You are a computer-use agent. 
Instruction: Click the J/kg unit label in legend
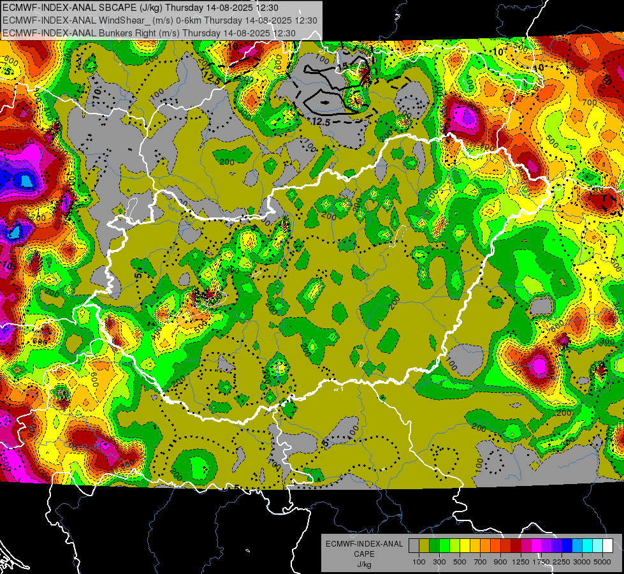coord(364,564)
